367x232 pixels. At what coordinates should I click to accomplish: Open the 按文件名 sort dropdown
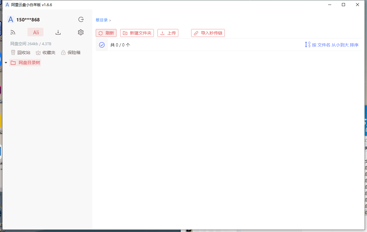(324, 45)
